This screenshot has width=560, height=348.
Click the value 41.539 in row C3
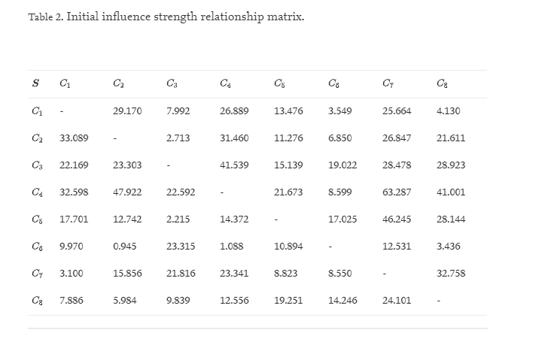(x=234, y=165)
